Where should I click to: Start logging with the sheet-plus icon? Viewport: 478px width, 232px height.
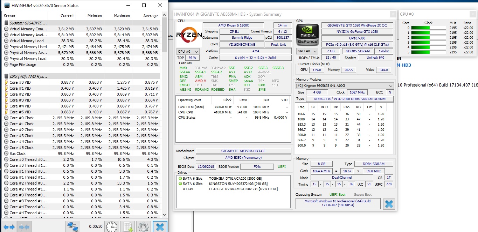tap(127, 227)
